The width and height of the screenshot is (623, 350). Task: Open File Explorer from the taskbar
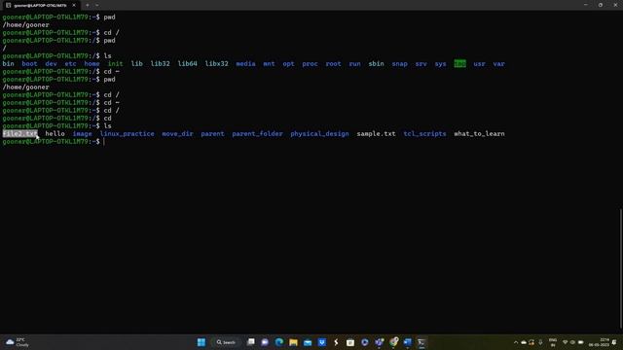coord(293,342)
